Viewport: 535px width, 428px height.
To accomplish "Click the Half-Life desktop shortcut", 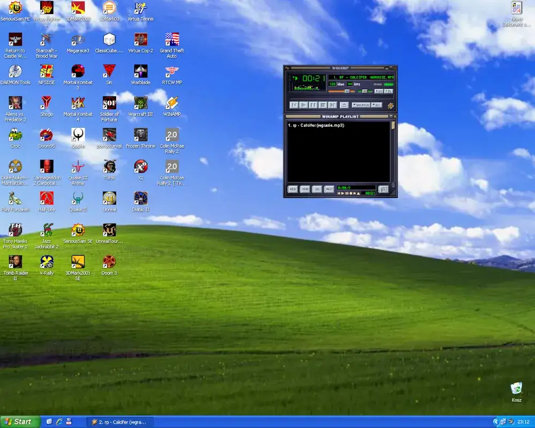I will 47,198.
